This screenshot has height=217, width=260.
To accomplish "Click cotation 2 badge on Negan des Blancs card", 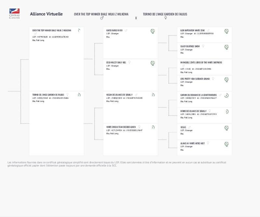I will 153,95.
